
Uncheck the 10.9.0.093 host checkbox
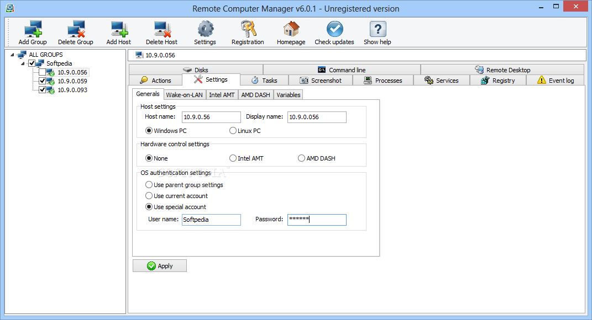42,90
